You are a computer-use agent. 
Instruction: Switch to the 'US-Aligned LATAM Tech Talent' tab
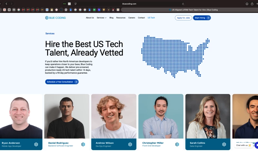pos(190,10)
